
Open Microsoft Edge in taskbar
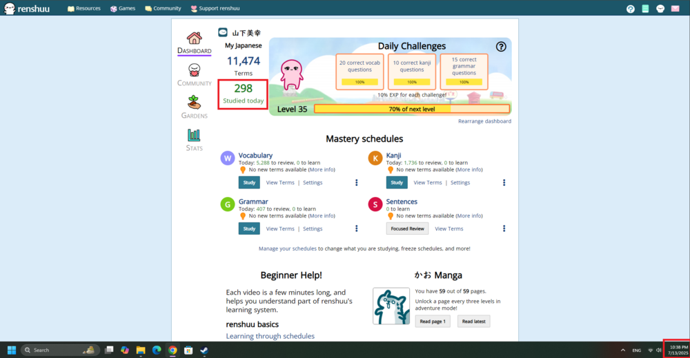pos(157,350)
